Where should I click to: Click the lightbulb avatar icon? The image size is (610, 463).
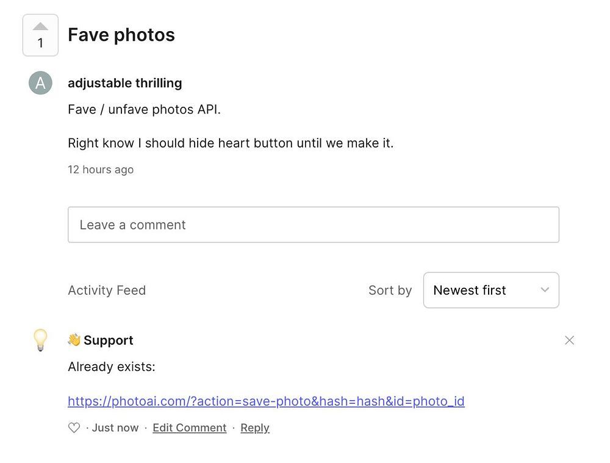(x=40, y=340)
